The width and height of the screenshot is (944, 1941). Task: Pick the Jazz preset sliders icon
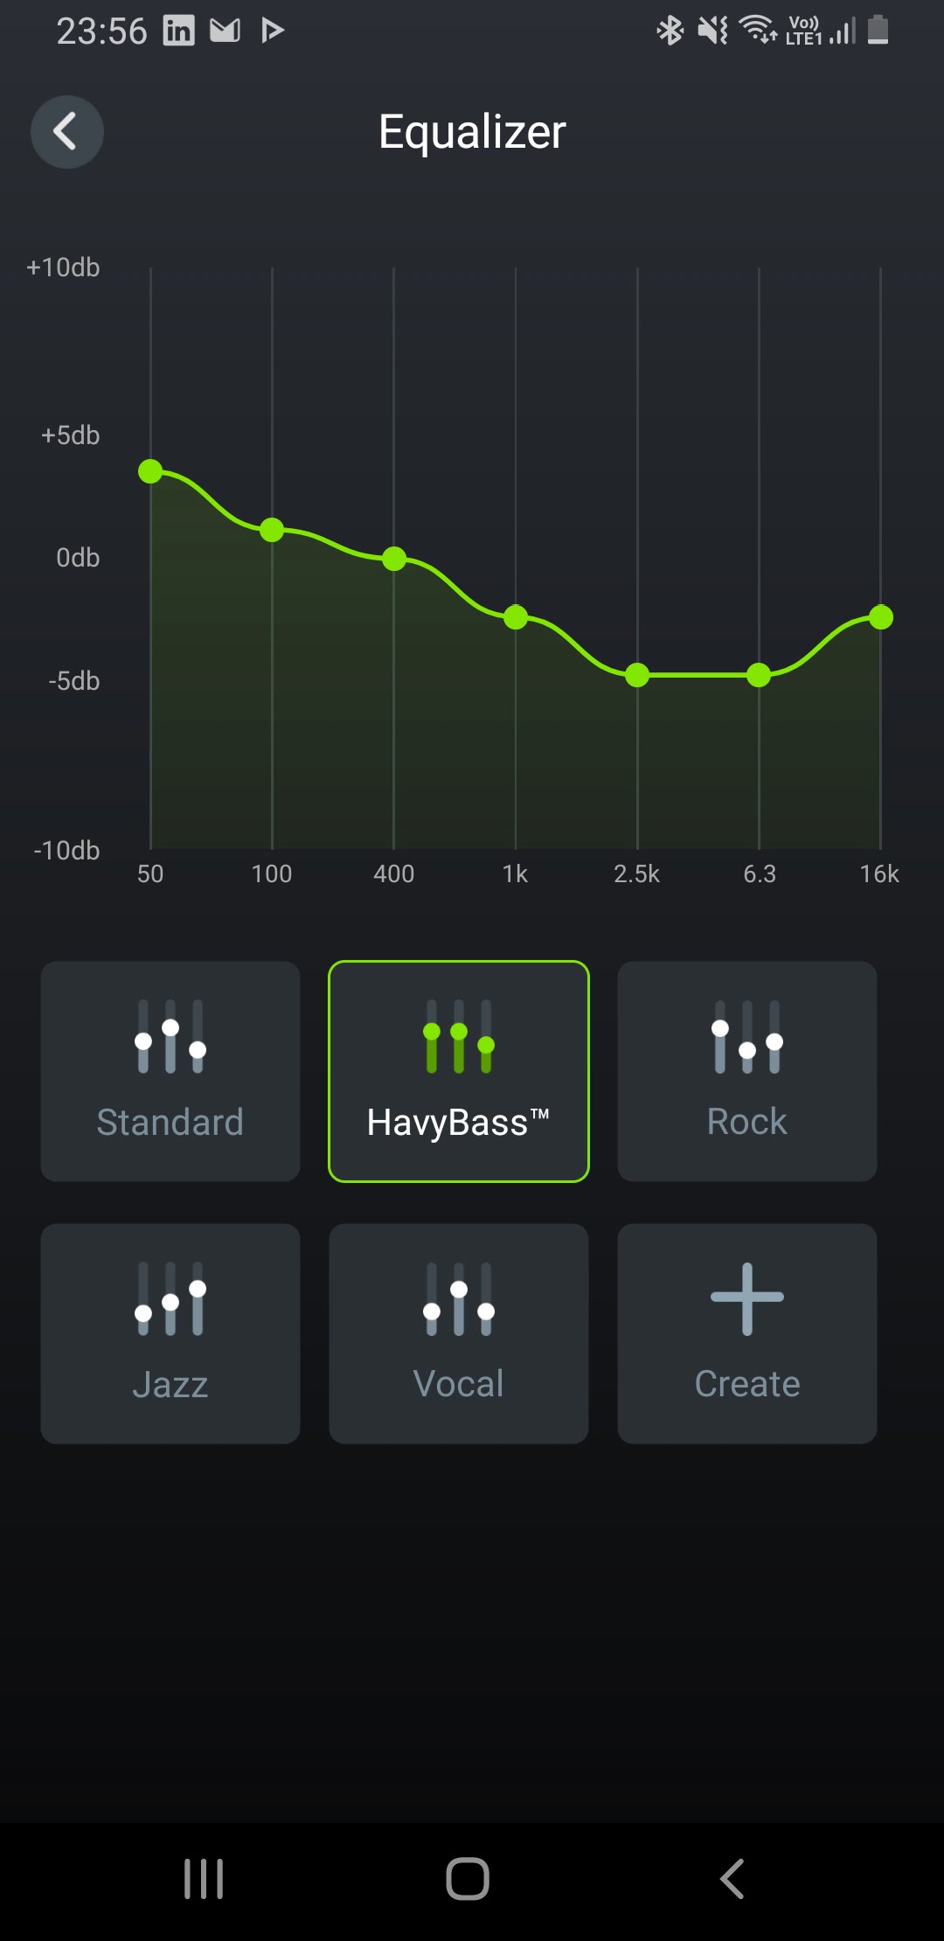click(170, 1299)
